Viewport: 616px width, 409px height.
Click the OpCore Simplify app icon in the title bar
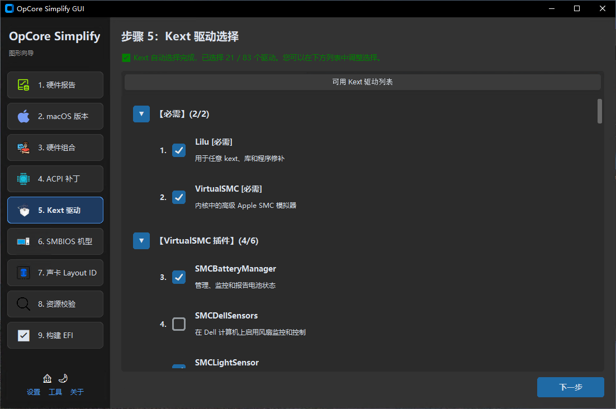[10, 8]
